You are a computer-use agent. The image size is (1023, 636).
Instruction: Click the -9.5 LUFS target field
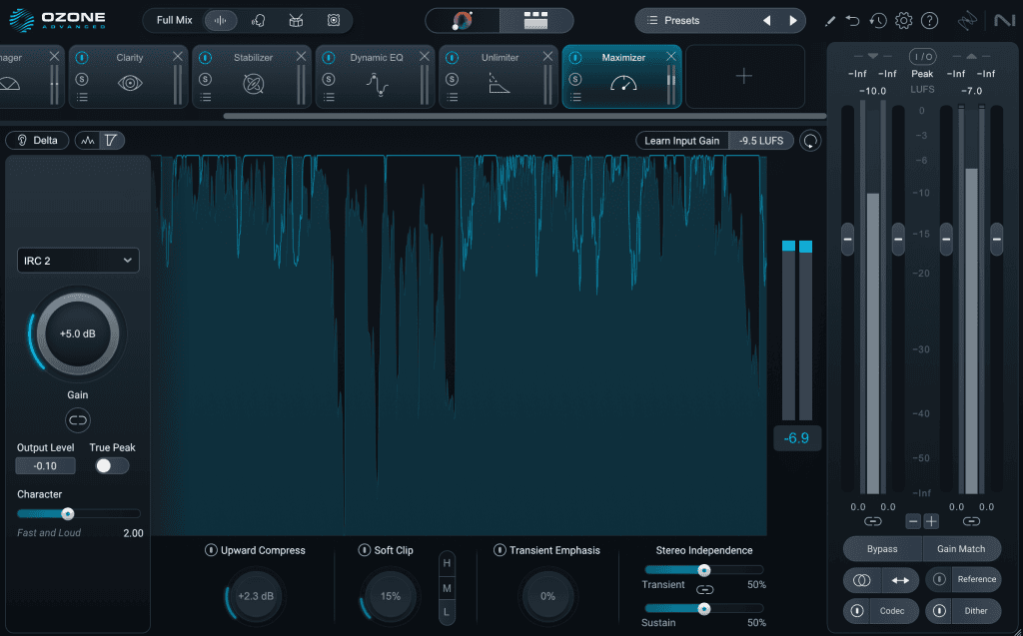(760, 140)
